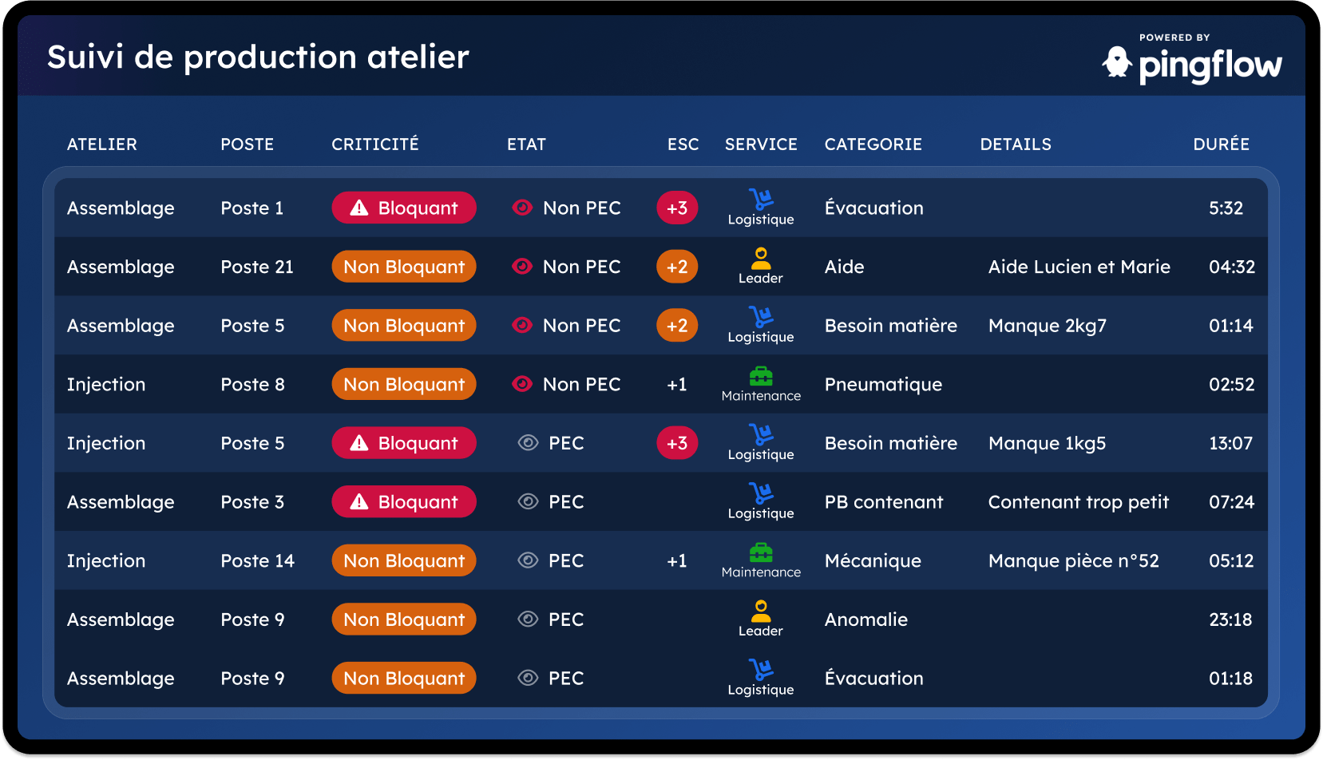Click the Logistique cart icon for Poste 1
The height and width of the screenshot is (760, 1323).
coord(761,199)
